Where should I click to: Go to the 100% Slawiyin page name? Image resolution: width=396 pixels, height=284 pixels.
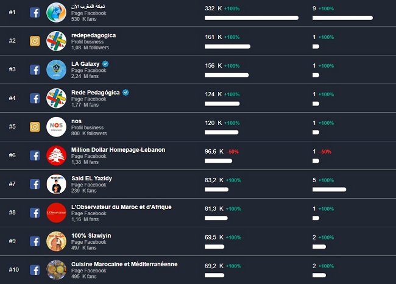point(91,236)
